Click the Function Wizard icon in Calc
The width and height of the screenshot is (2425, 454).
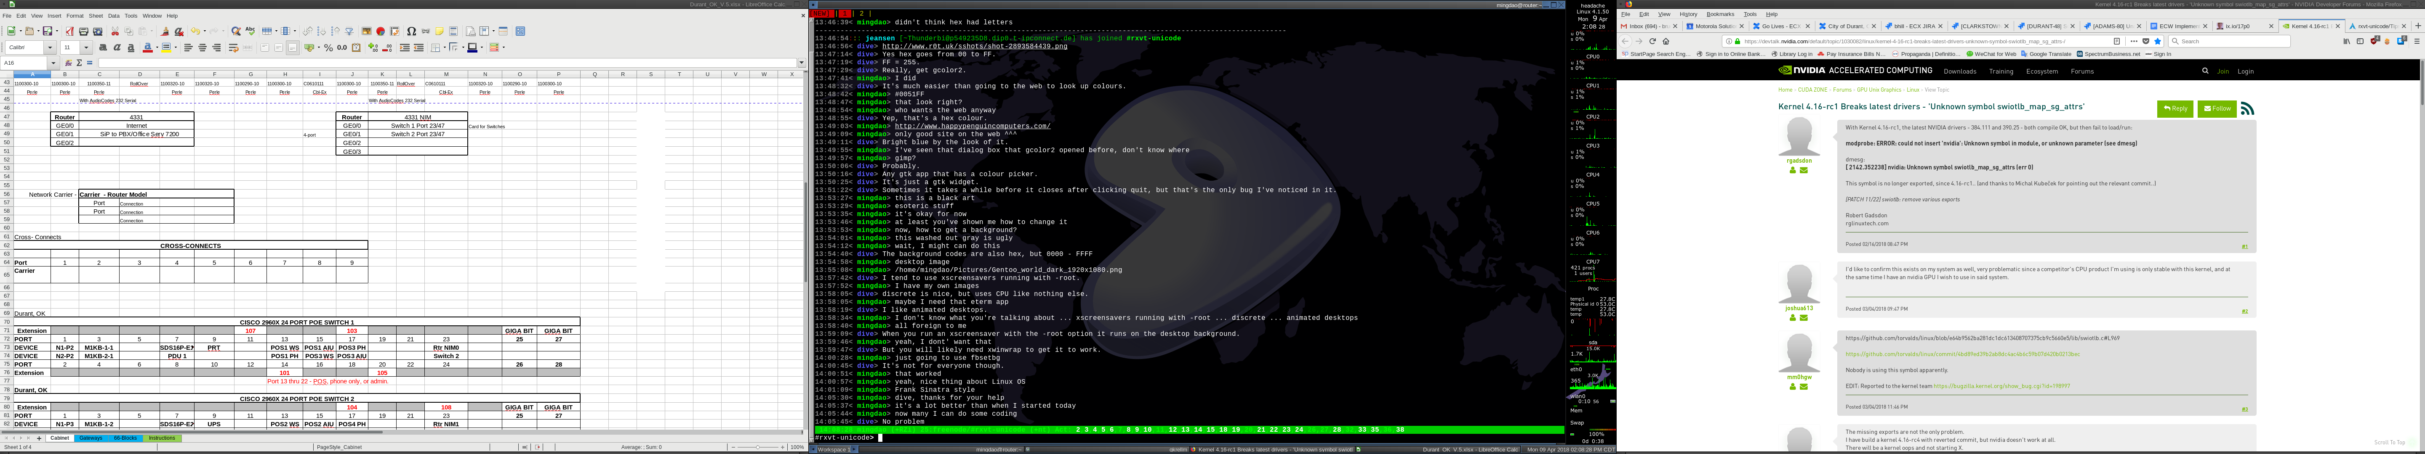pyautogui.click(x=69, y=63)
